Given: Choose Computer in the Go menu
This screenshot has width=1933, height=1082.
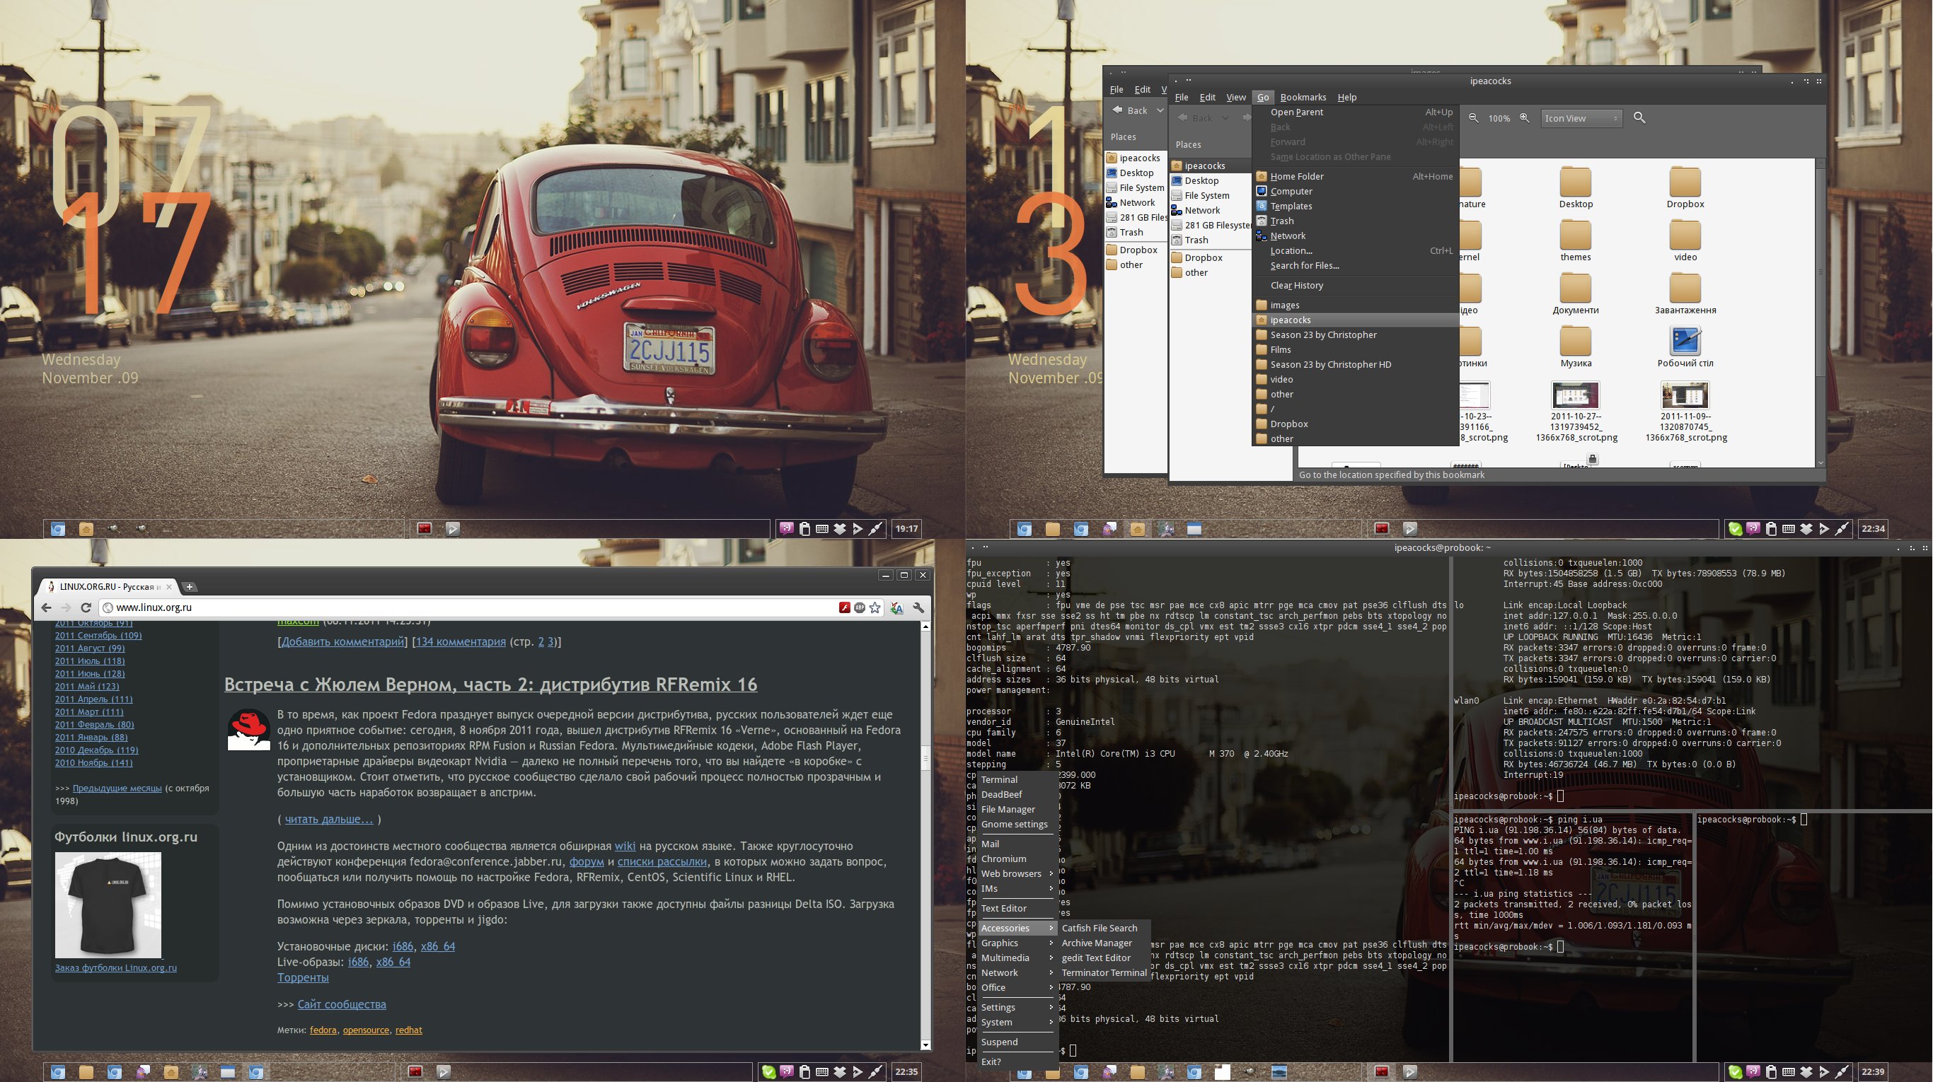Looking at the screenshot, I should pyautogui.click(x=1355, y=191).
